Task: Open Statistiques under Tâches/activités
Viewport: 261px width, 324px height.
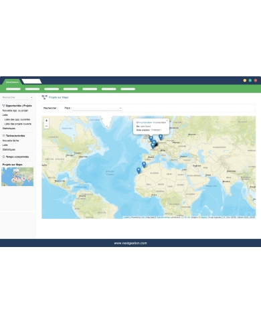Action: click(x=9, y=149)
